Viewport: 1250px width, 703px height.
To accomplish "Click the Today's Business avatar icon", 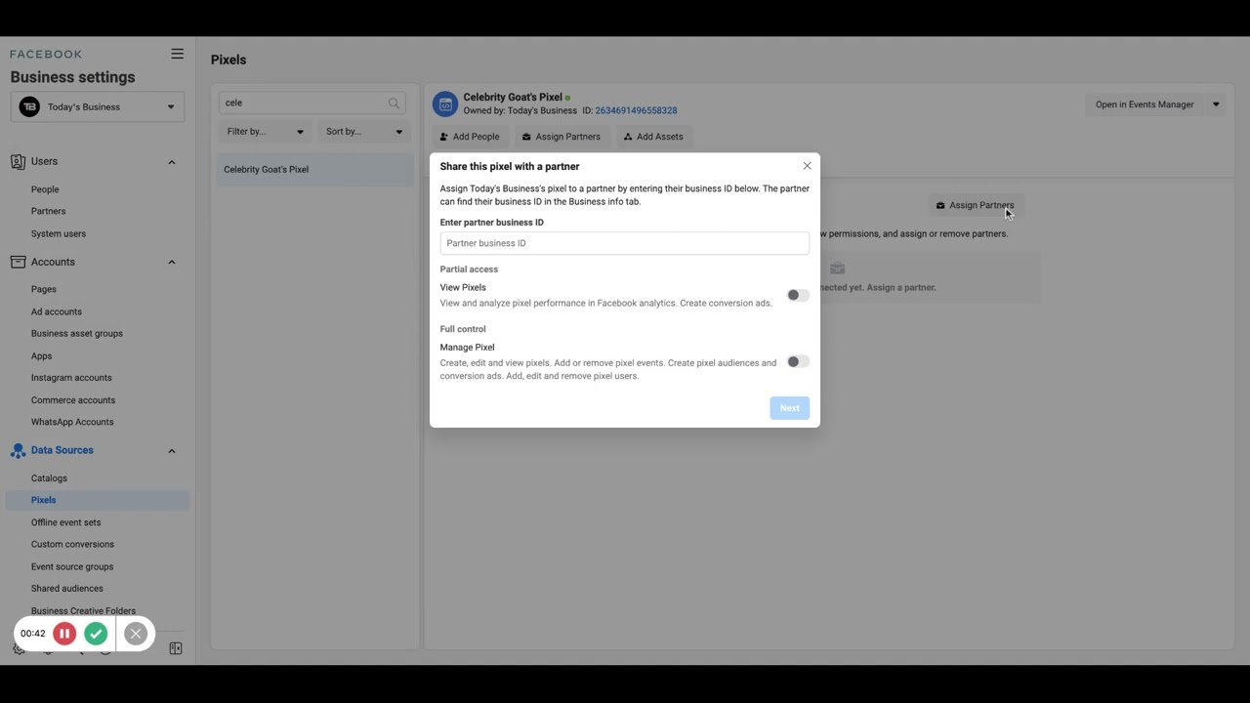I will click(29, 106).
